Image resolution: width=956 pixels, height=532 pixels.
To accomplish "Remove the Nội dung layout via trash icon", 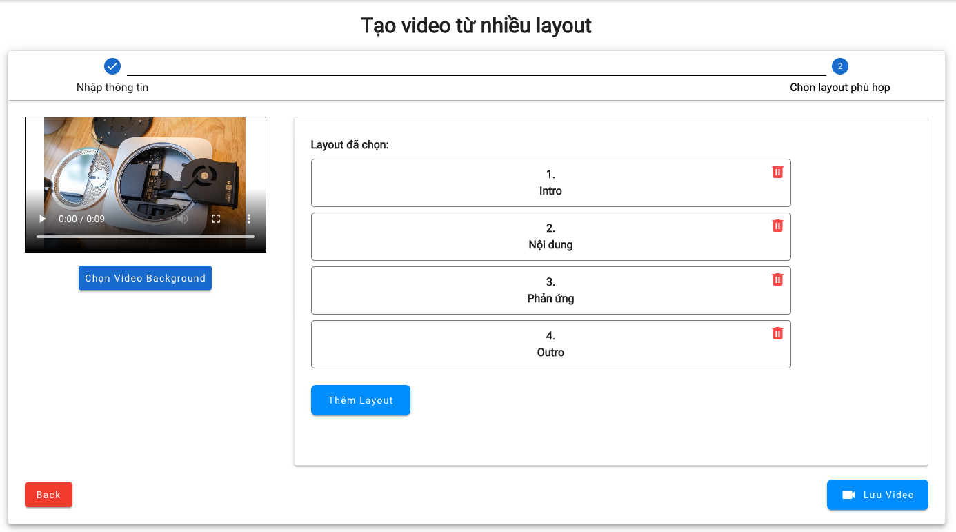I will pyautogui.click(x=777, y=226).
